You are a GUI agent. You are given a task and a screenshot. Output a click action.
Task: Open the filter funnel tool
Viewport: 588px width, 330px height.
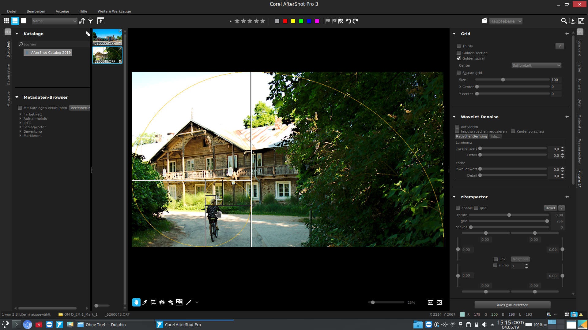tap(91, 21)
